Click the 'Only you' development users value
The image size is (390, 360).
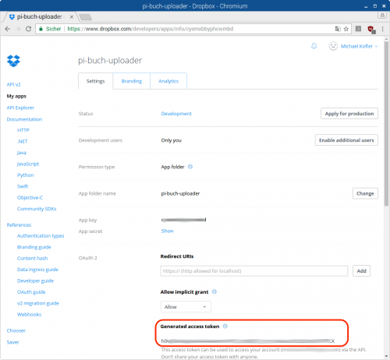click(171, 140)
